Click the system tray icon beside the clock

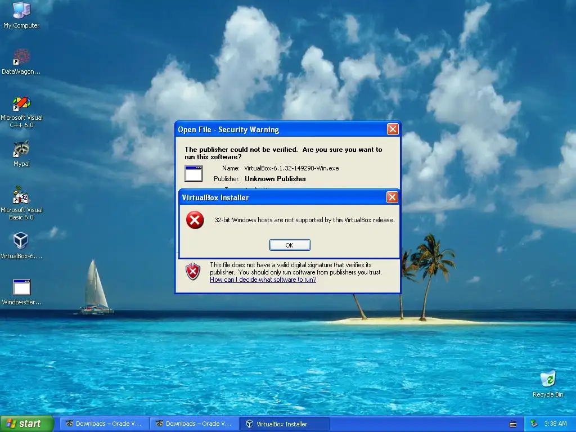pyautogui.click(x=534, y=424)
